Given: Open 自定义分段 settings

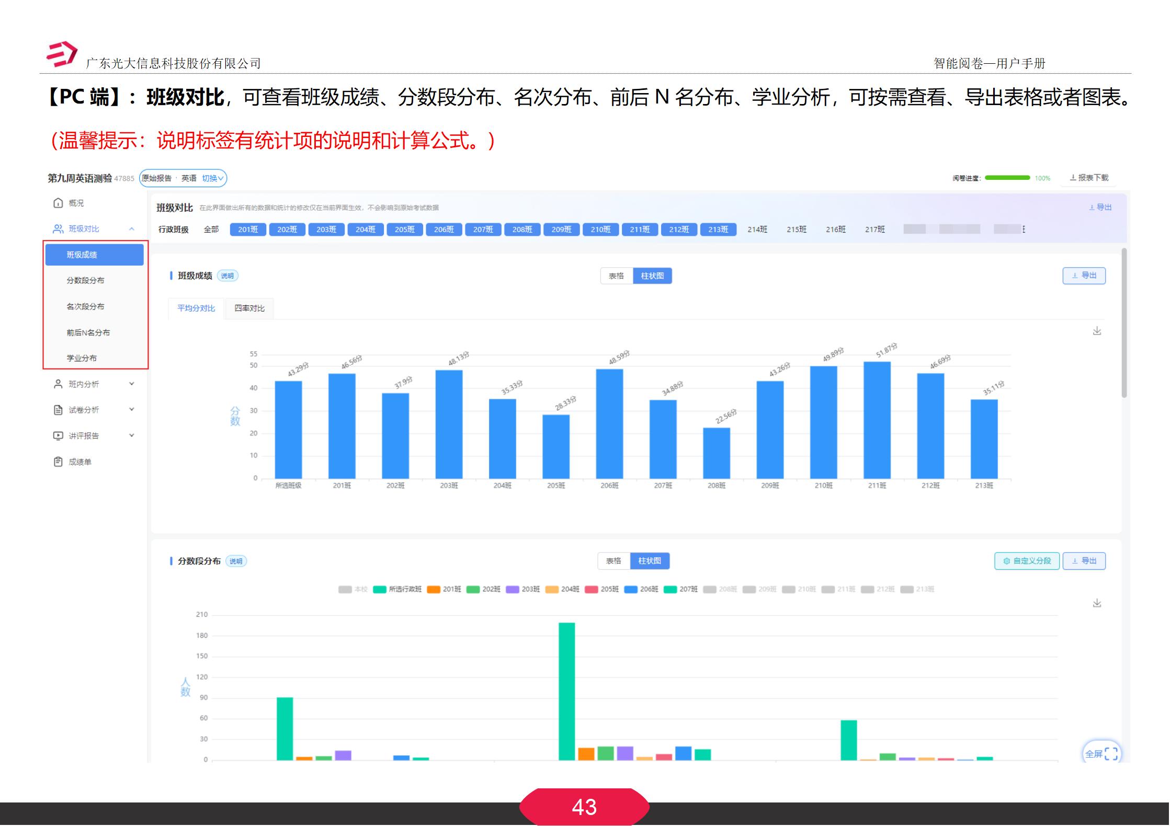Looking at the screenshot, I should point(1027,560).
